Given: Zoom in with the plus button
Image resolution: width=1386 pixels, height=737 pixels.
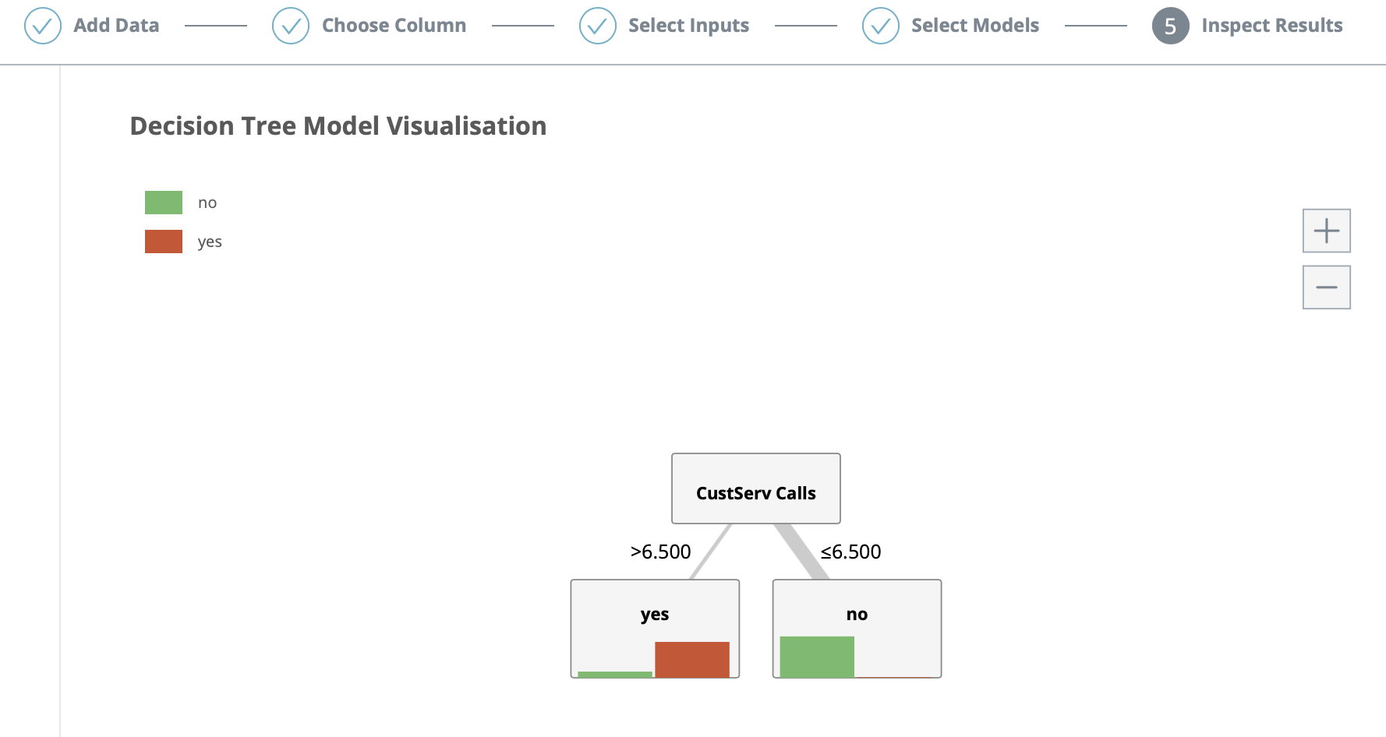Looking at the screenshot, I should pos(1326,231).
